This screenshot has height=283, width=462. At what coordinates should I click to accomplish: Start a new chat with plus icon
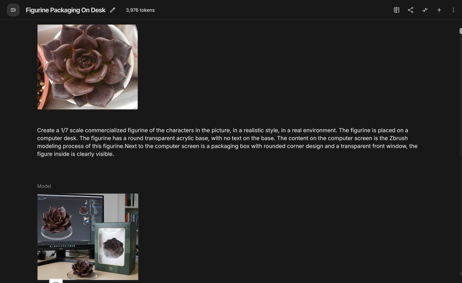point(439,10)
